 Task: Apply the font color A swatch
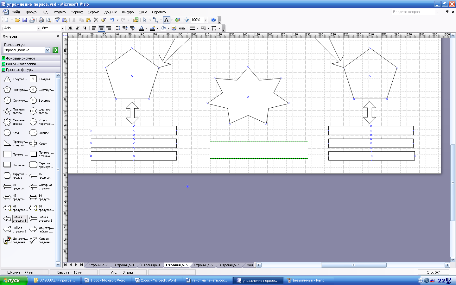point(142,28)
